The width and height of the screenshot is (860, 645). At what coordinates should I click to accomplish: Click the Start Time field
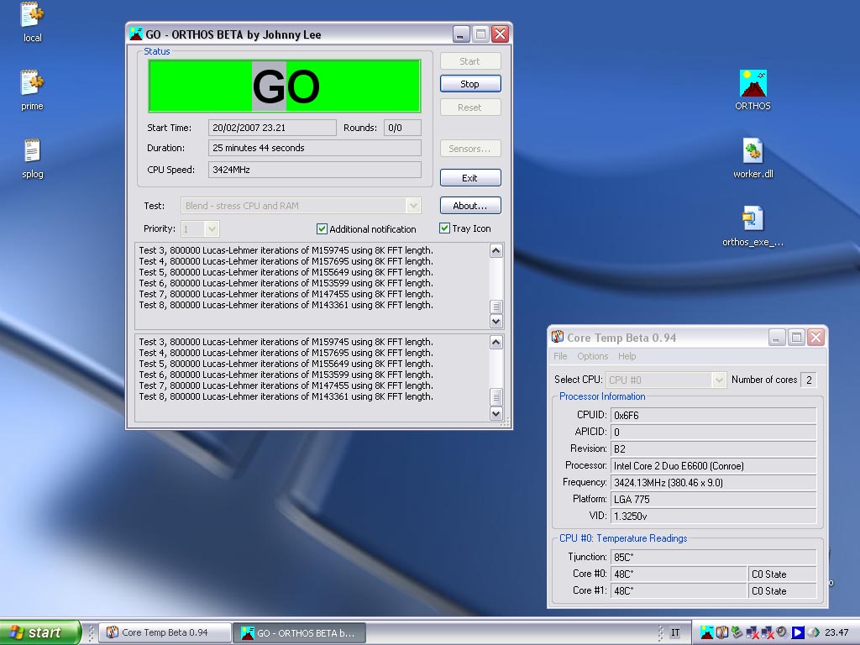click(272, 128)
